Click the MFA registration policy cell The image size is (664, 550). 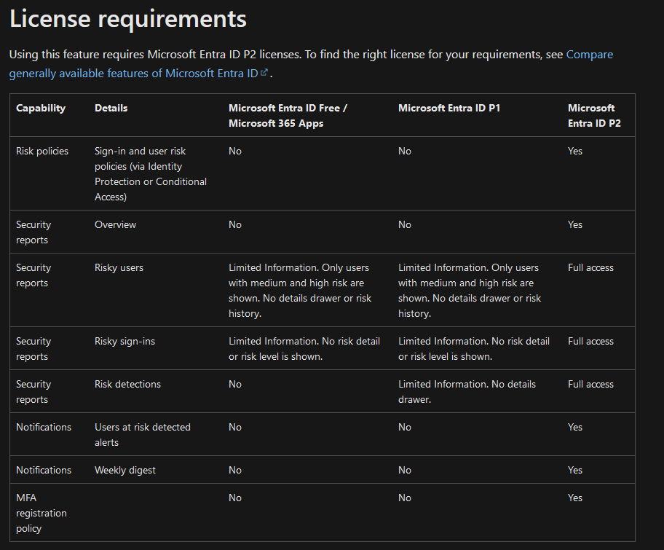pyautogui.click(x=41, y=513)
